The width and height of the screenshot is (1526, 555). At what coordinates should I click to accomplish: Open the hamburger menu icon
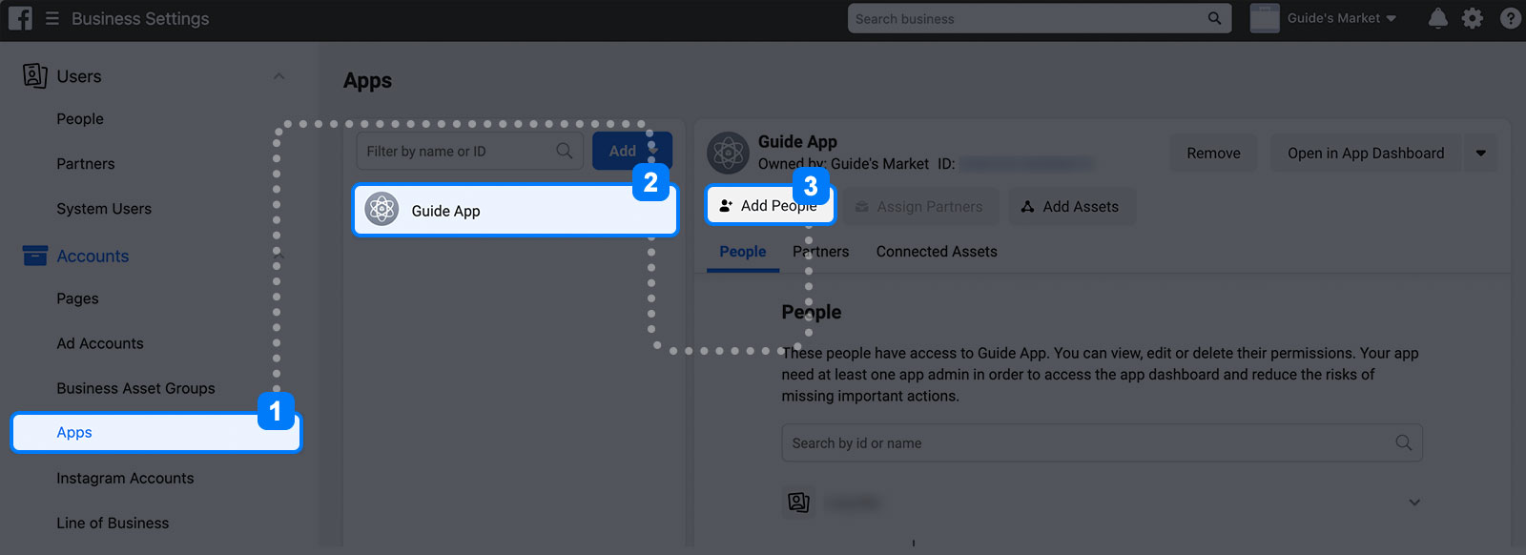(52, 19)
